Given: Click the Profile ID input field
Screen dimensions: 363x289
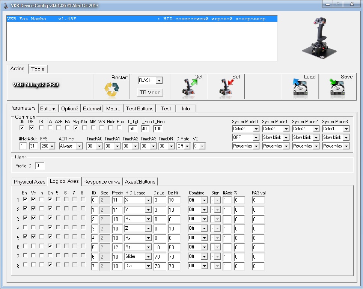Looking at the screenshot, I should (x=40, y=166).
